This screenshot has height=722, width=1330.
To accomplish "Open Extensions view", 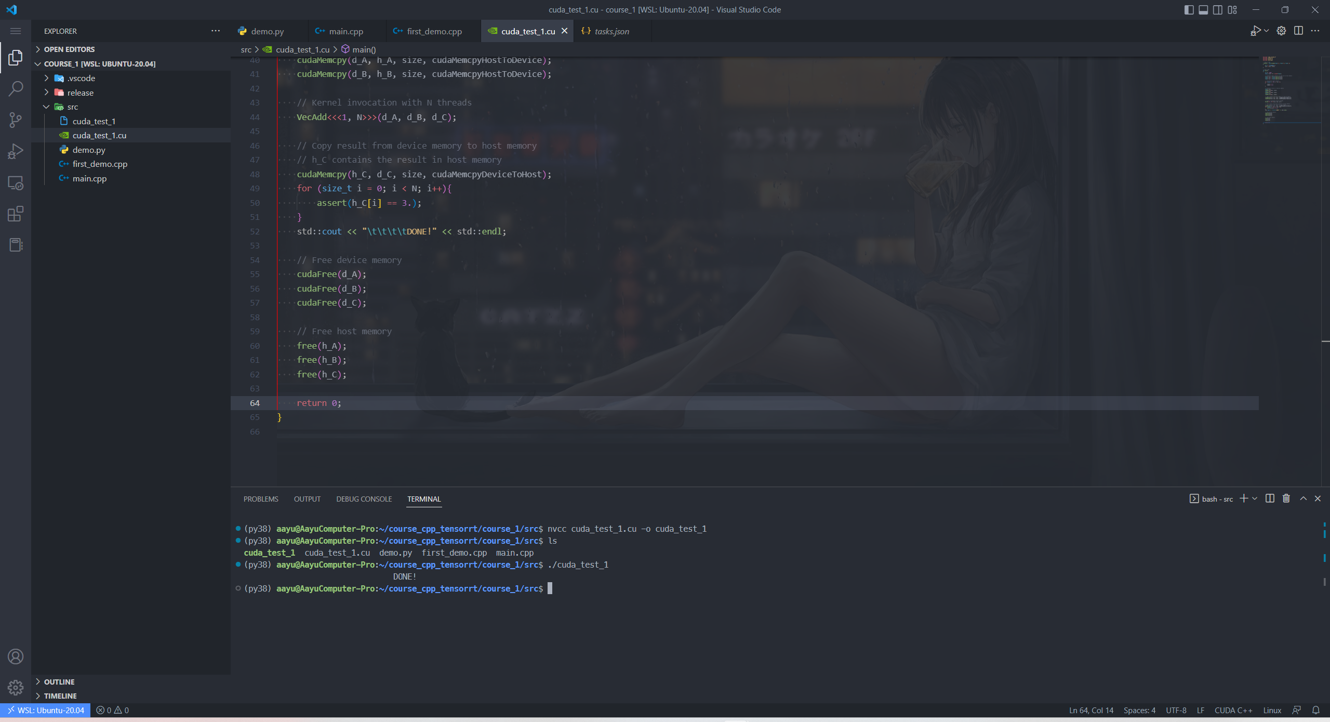I will pyautogui.click(x=16, y=214).
